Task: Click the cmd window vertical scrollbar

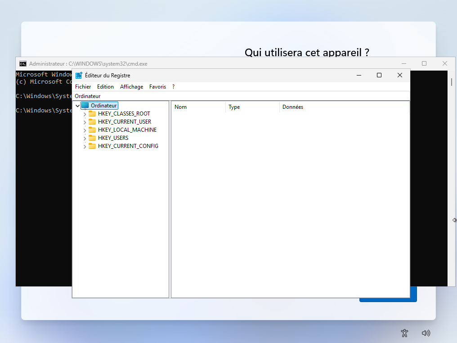Action: (x=452, y=180)
